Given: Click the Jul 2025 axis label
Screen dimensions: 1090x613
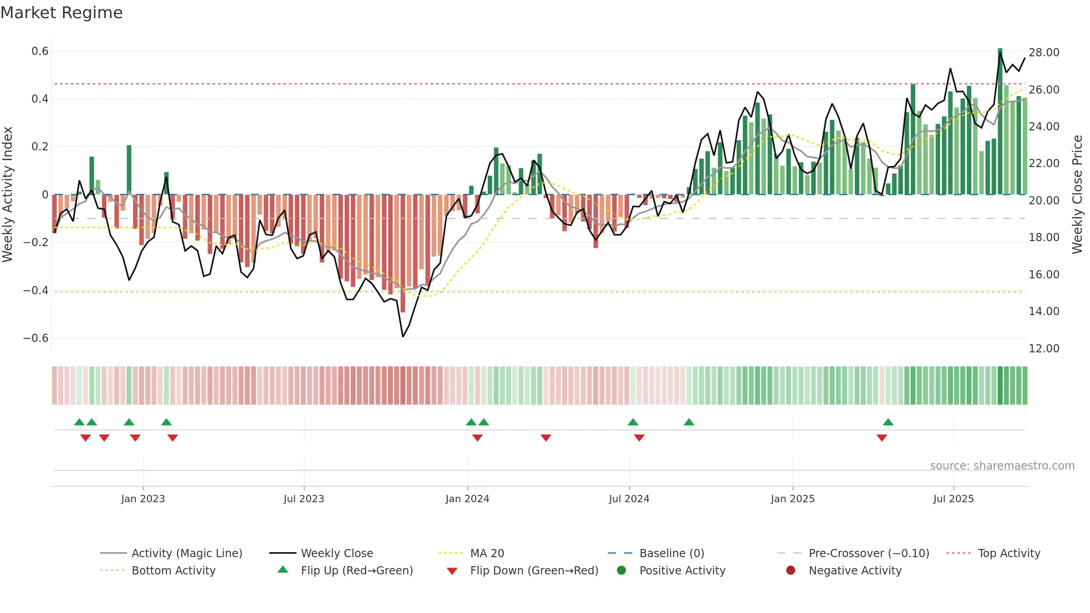Looking at the screenshot, I should pyautogui.click(x=954, y=499).
